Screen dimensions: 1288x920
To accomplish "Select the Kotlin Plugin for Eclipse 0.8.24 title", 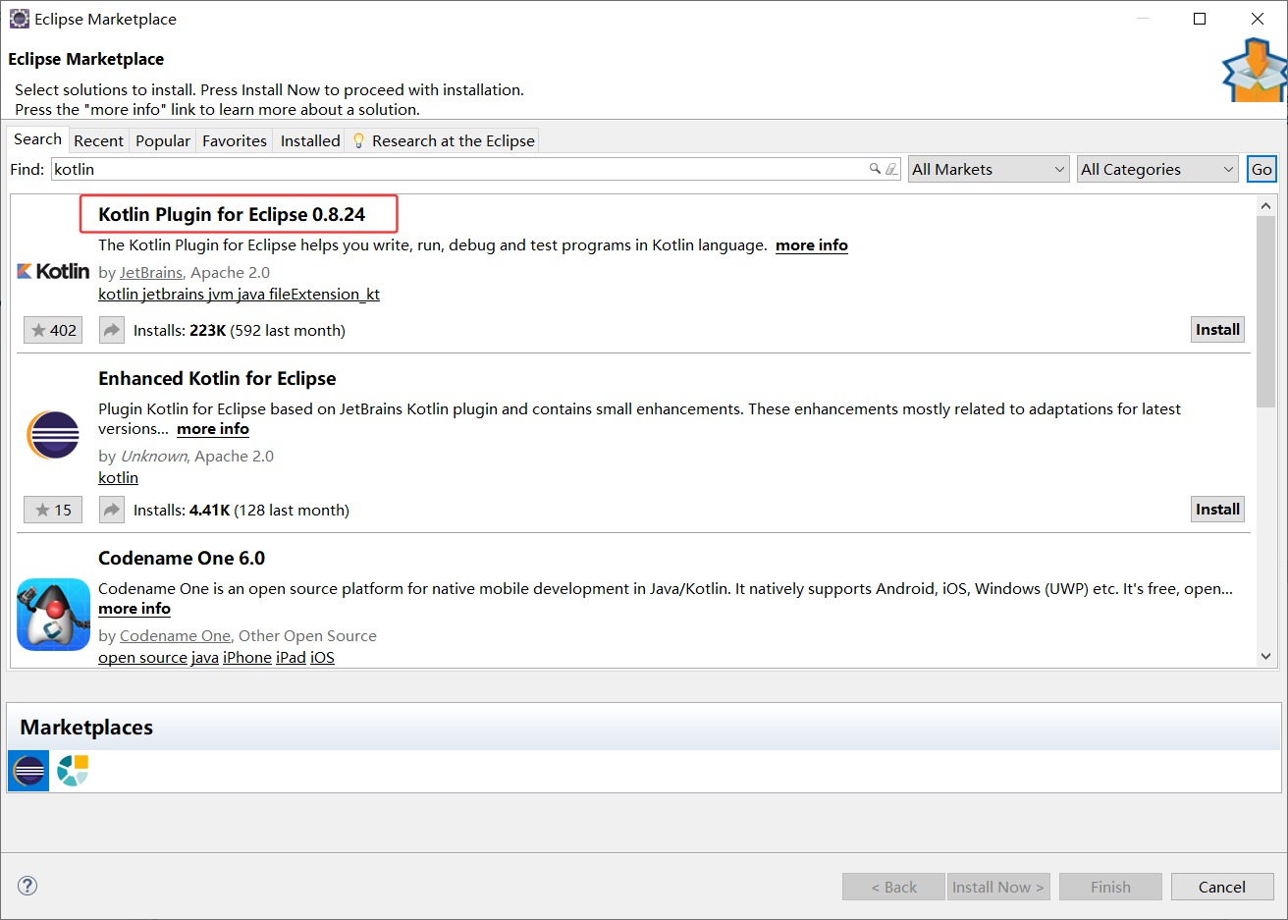I will pyautogui.click(x=232, y=214).
